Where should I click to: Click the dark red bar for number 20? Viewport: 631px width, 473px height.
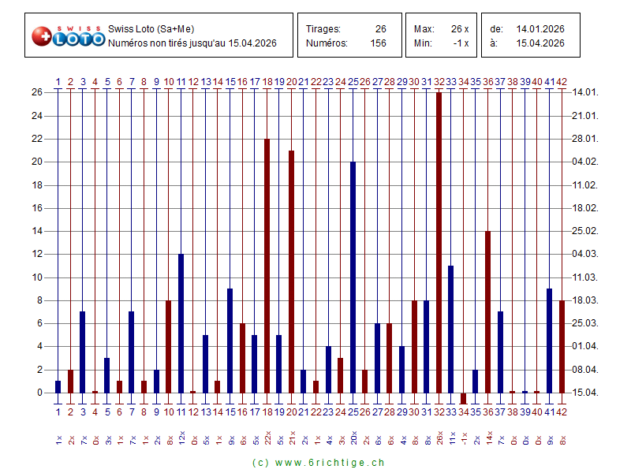coord(291,271)
